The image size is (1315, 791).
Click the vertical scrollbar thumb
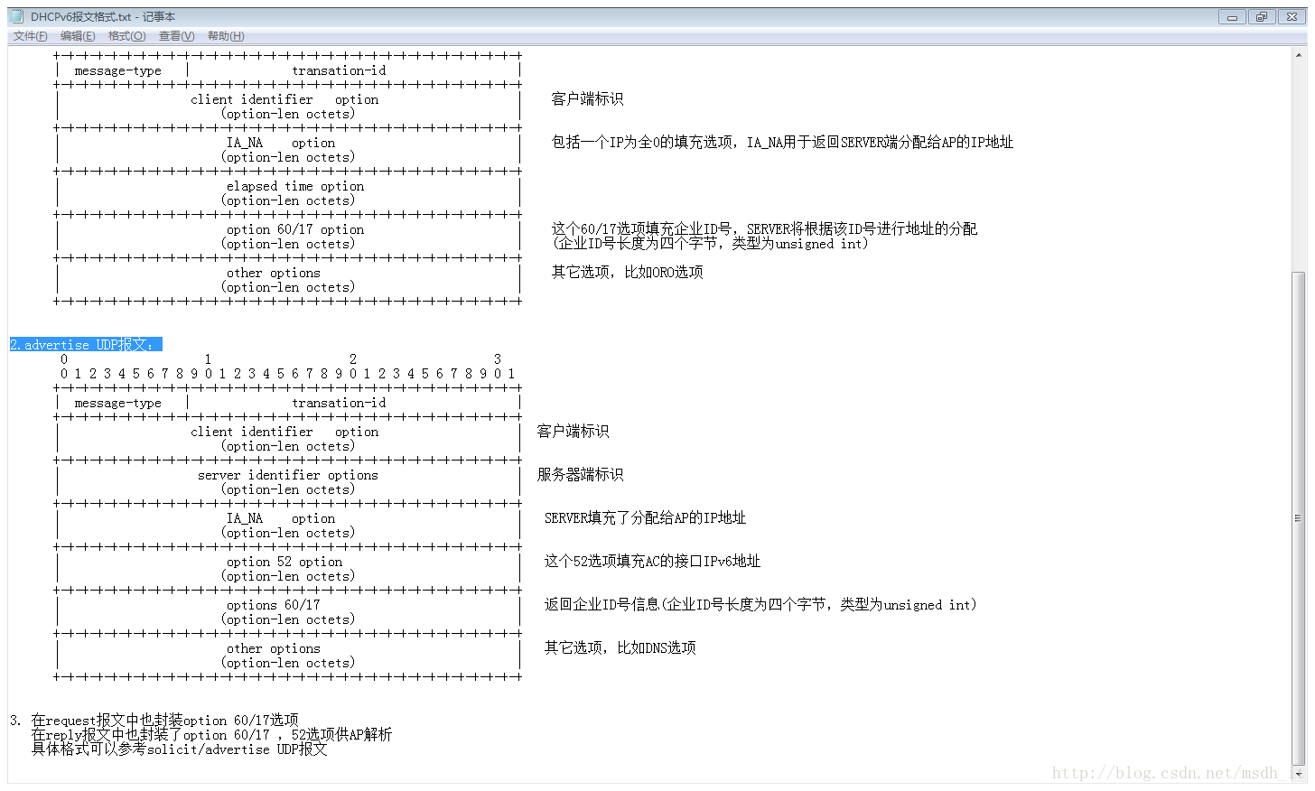(1299, 517)
